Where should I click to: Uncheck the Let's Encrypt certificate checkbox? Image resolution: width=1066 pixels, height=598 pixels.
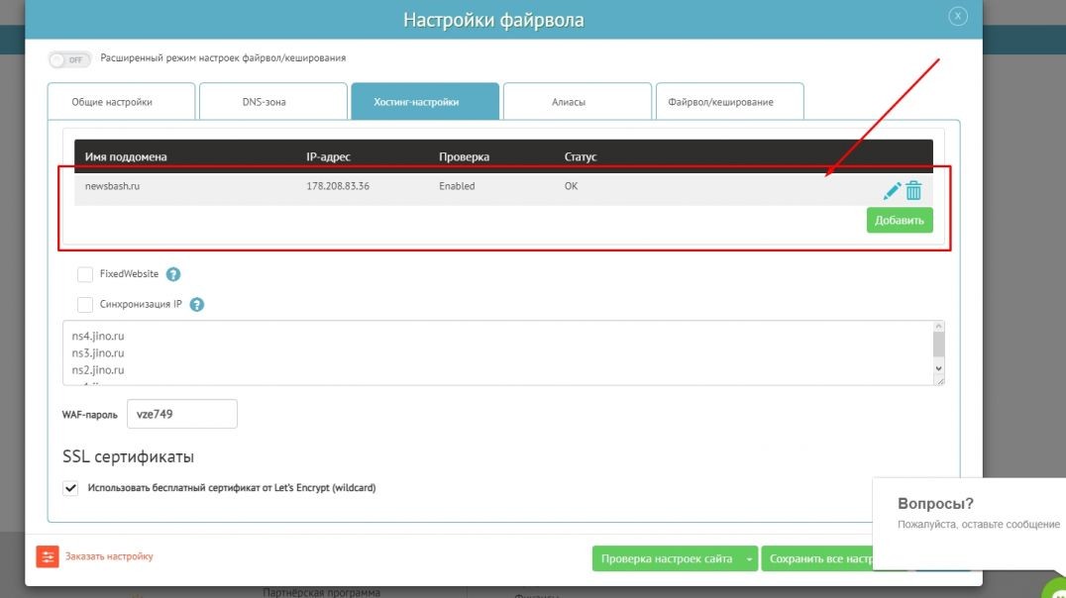[70, 488]
